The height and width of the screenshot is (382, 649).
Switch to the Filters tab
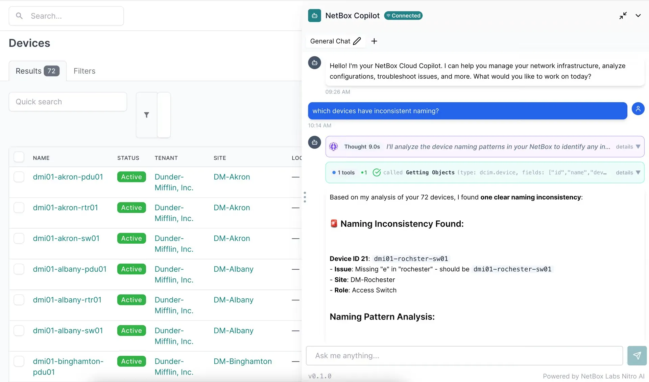click(84, 71)
